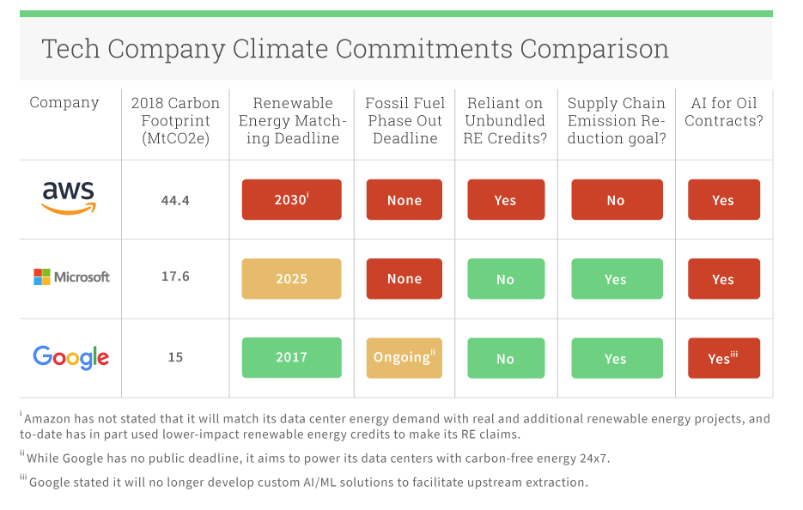803x510 pixels.
Task: Click the red 2030 deadline badge for AWS
Action: [291, 199]
